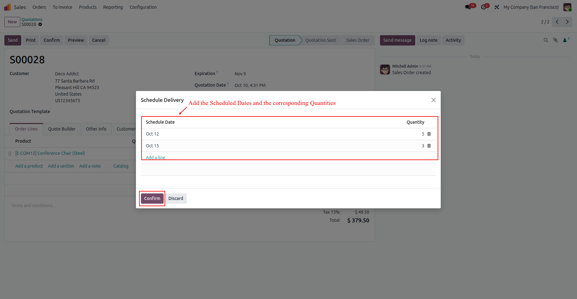577x299 pixels.
Task: Open the Reporting menu
Action: (x=113, y=7)
